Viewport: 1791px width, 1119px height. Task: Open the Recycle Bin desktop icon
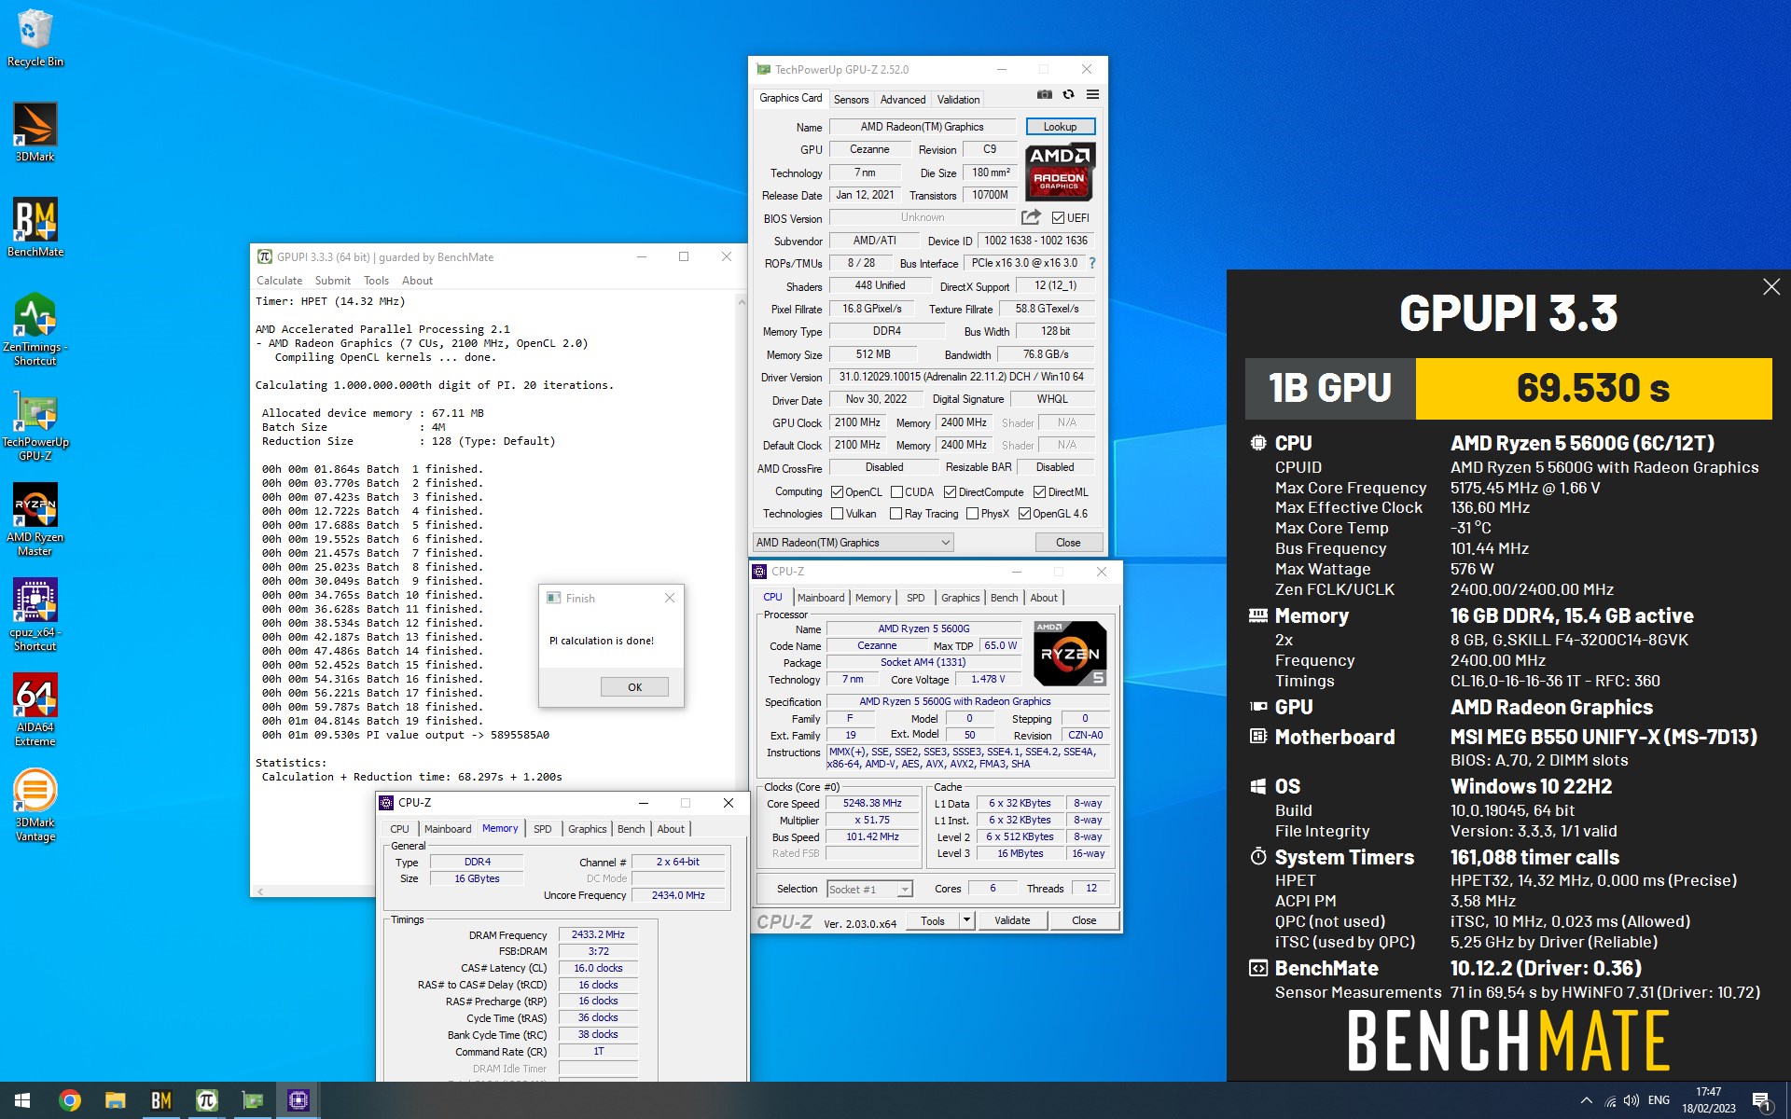point(35,37)
